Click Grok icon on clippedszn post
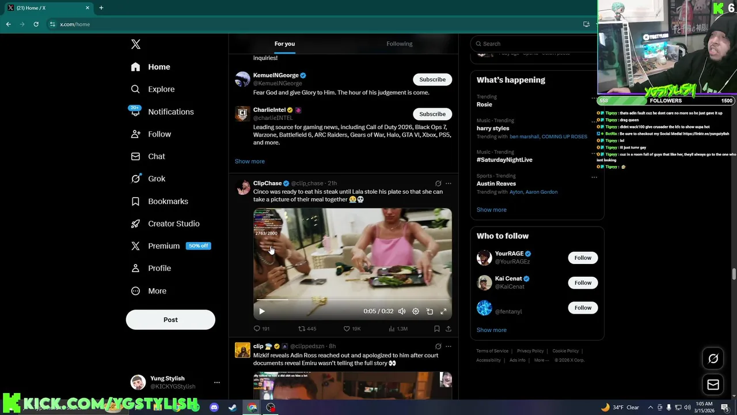This screenshot has width=737, height=415. pyautogui.click(x=438, y=346)
